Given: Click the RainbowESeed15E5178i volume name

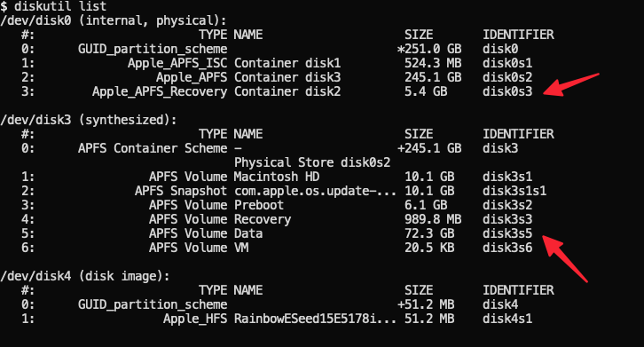Looking at the screenshot, I should [315, 319].
